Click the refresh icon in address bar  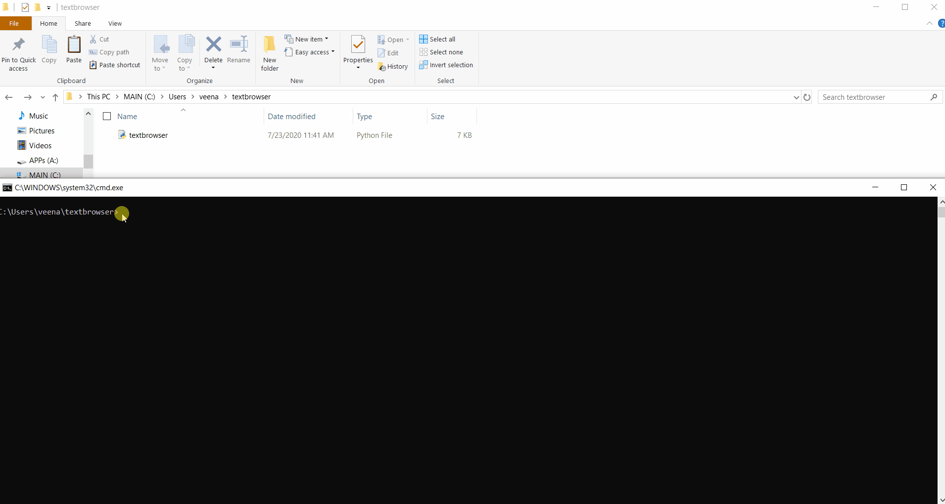pos(806,97)
